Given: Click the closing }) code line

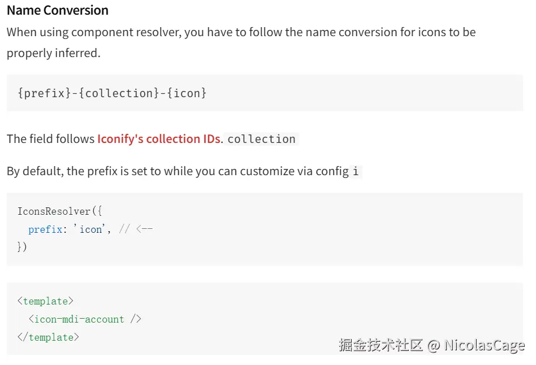Looking at the screenshot, I should coord(22,247).
